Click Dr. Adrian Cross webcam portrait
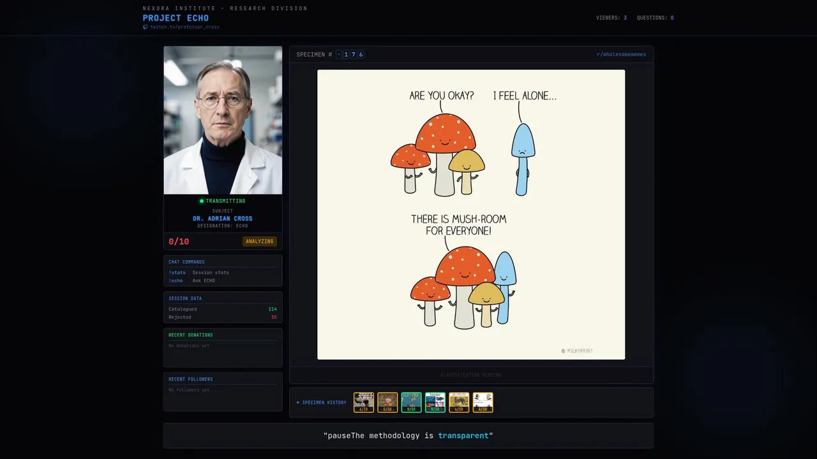Screen dimensions: 817x459 tap(223, 120)
